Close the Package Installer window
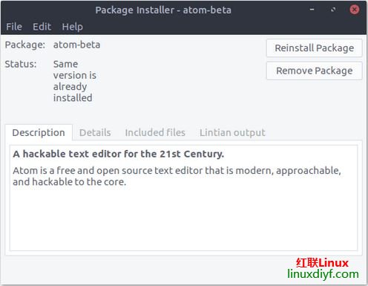This screenshot has height=286, width=368. [x=355, y=10]
